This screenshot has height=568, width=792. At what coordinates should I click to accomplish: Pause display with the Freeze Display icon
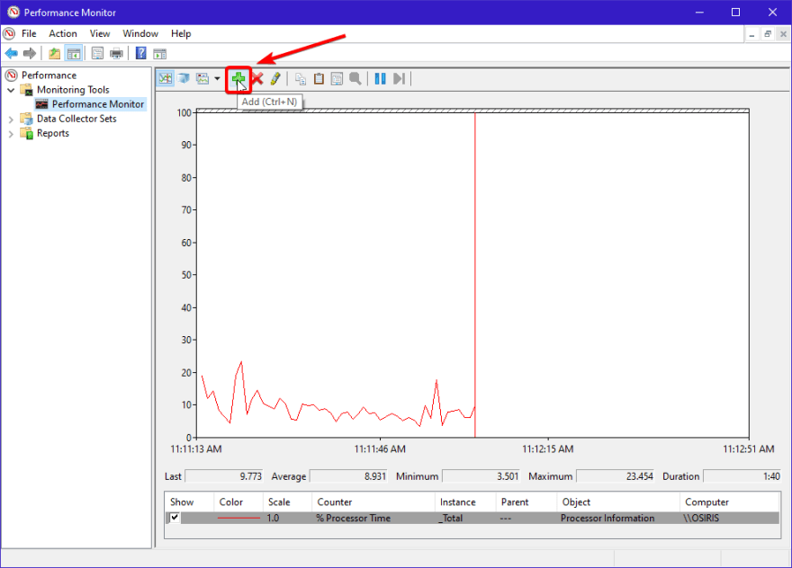tap(381, 79)
